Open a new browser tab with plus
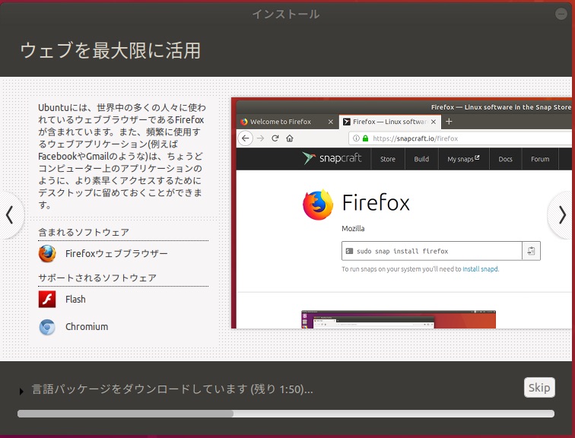Image resolution: width=575 pixels, height=438 pixels. [x=449, y=122]
